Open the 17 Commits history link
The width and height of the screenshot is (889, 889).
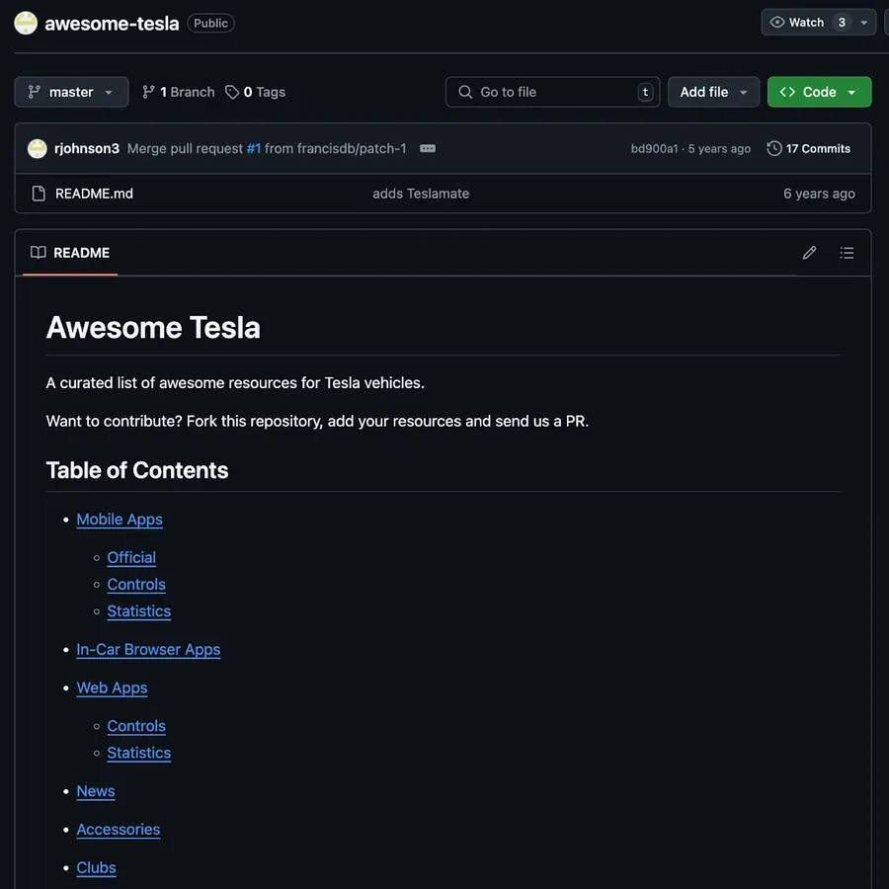pos(808,148)
